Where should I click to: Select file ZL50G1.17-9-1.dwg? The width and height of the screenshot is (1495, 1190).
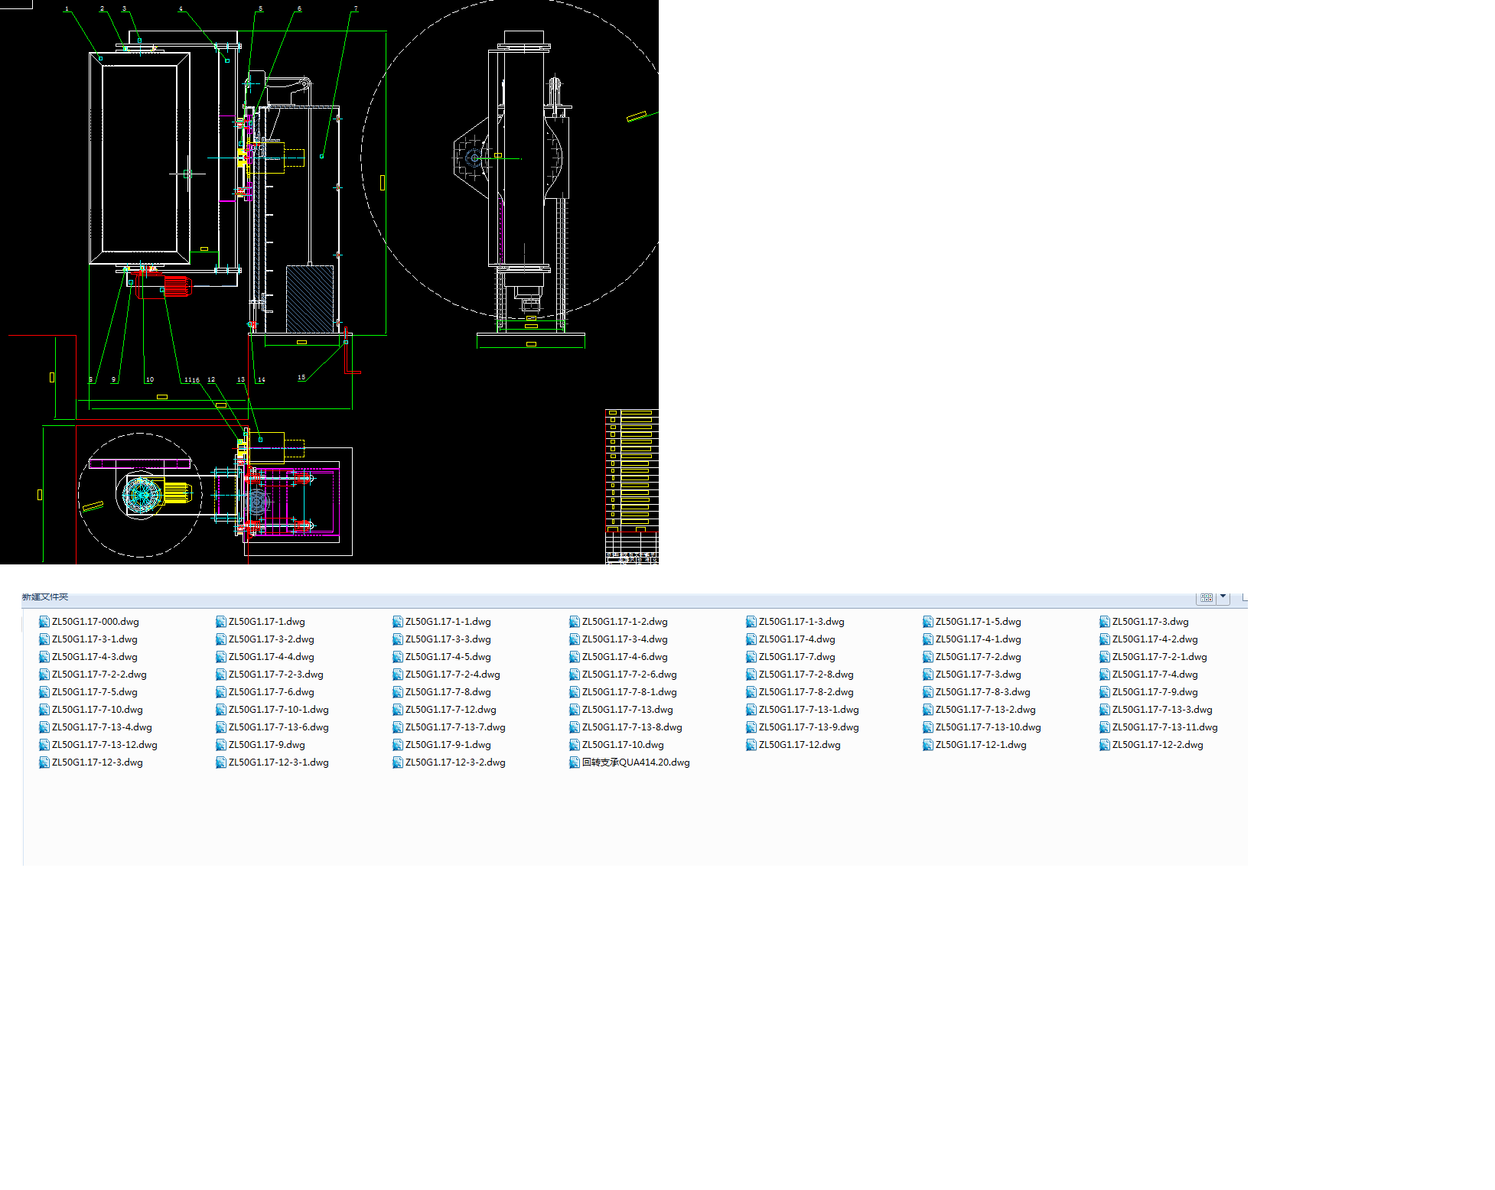[x=448, y=745]
